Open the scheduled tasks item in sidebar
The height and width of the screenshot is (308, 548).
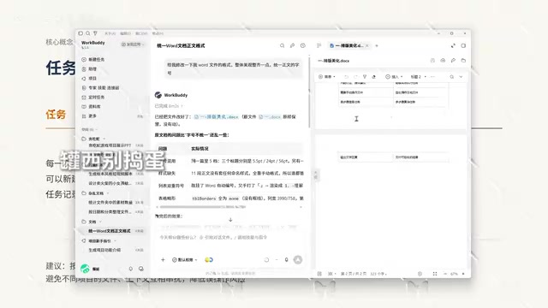[x=93, y=97]
